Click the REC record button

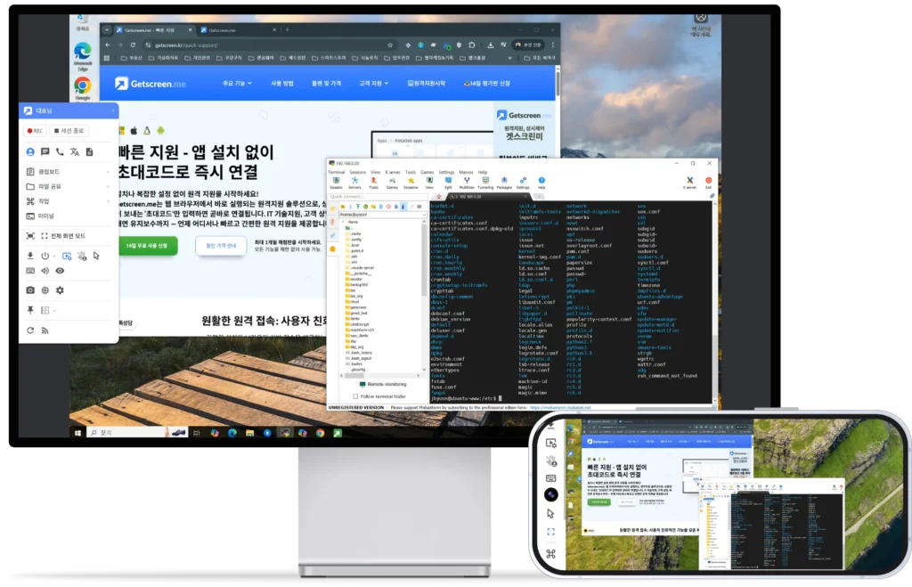click(35, 131)
